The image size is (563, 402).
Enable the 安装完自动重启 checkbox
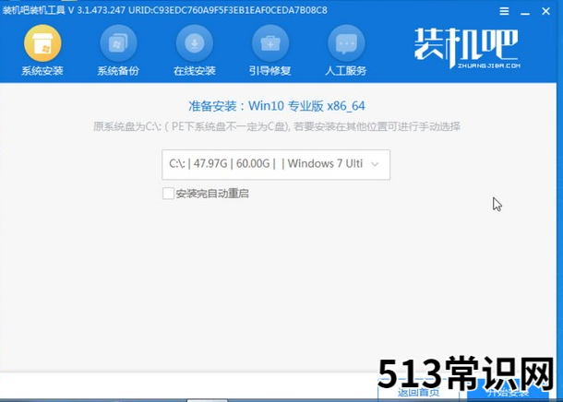(x=168, y=194)
